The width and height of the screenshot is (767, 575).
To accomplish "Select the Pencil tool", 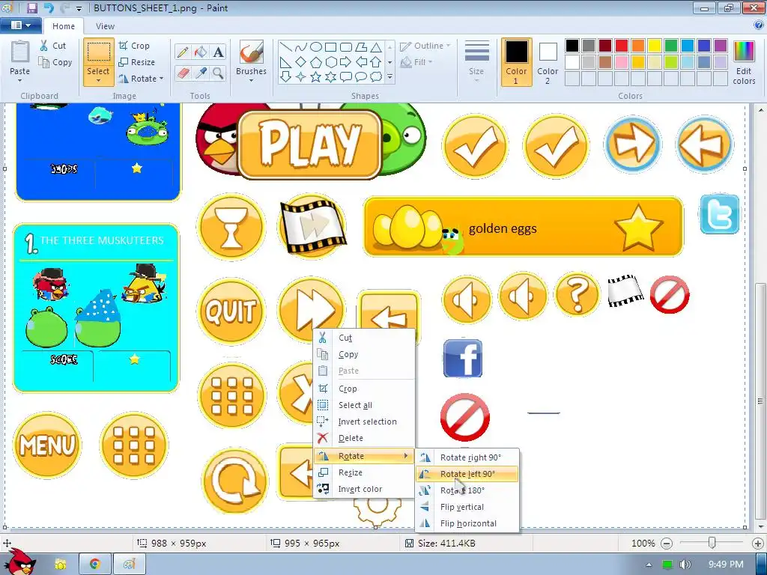I will [x=183, y=52].
